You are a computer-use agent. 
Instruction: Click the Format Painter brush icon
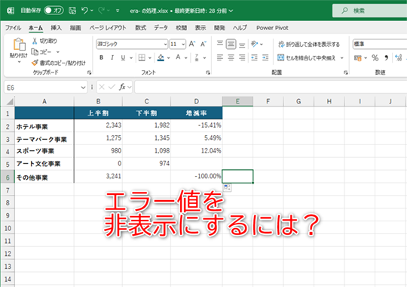(35, 63)
